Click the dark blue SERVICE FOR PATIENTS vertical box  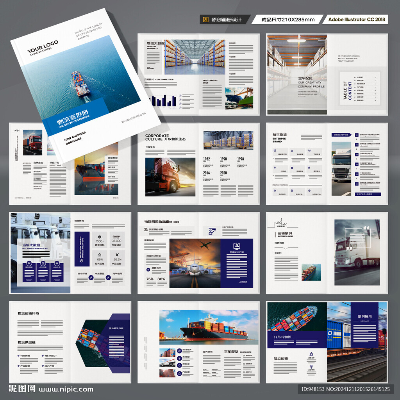(x=82, y=249)
